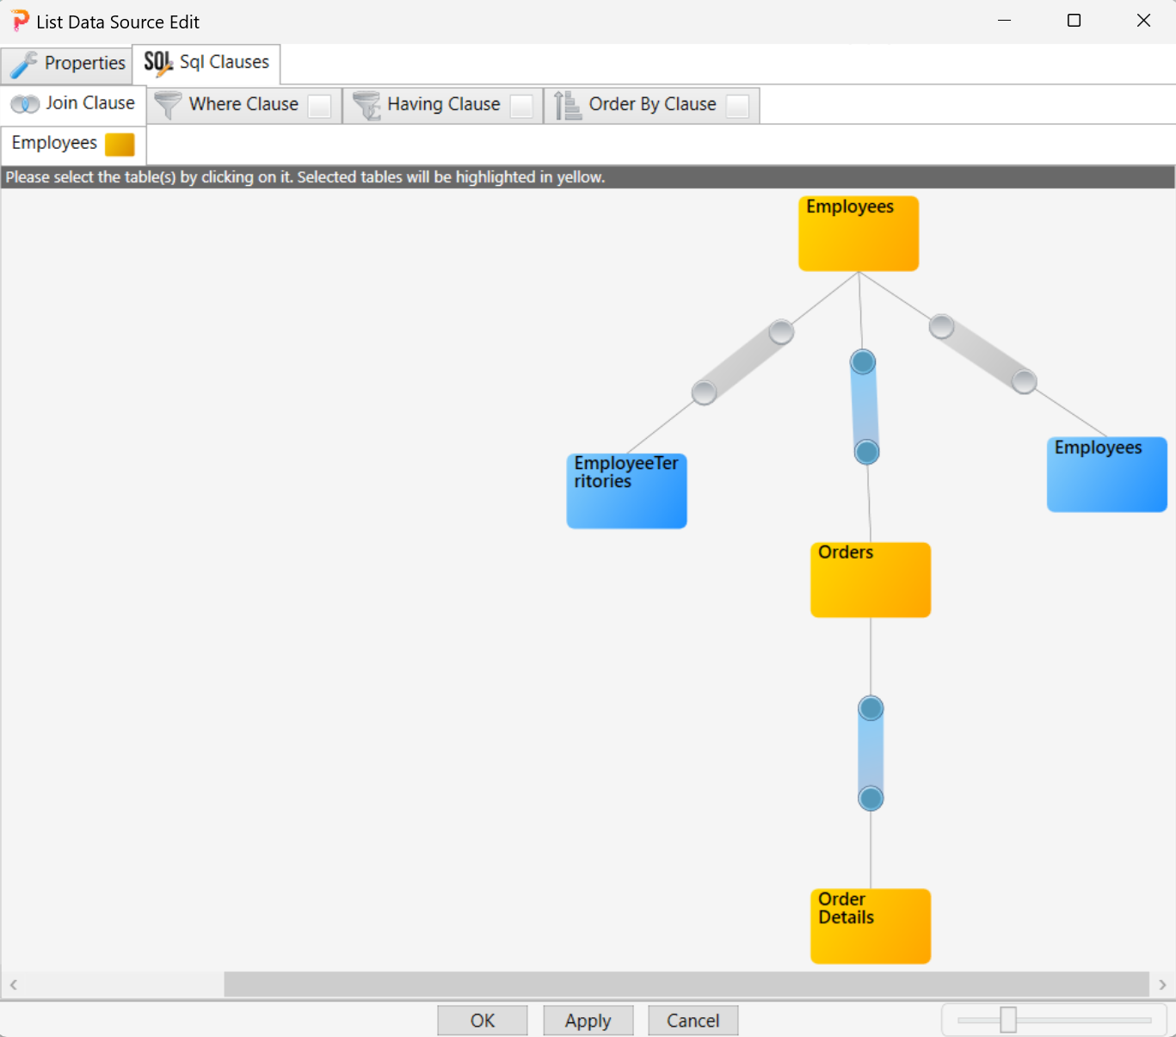The image size is (1176, 1037).
Task: Open the Where Clause tab
Action: pyautogui.click(x=243, y=105)
